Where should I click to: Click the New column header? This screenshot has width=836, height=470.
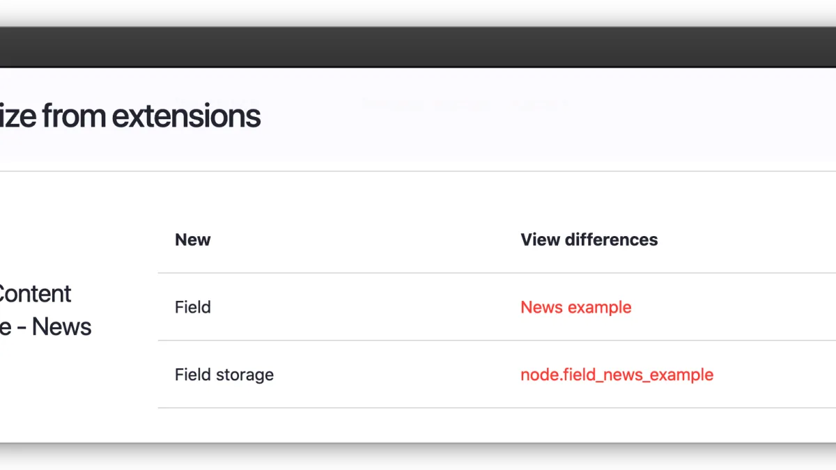[x=193, y=240]
